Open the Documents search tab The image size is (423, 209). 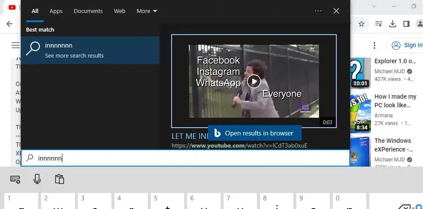pos(88,11)
